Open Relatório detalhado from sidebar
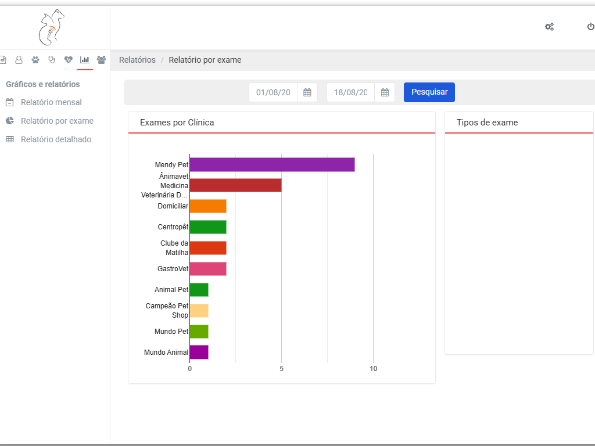Screen dimensions: 595x446 tap(56, 139)
